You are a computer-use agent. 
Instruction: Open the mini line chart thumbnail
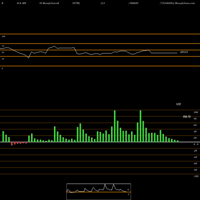pos(99,192)
